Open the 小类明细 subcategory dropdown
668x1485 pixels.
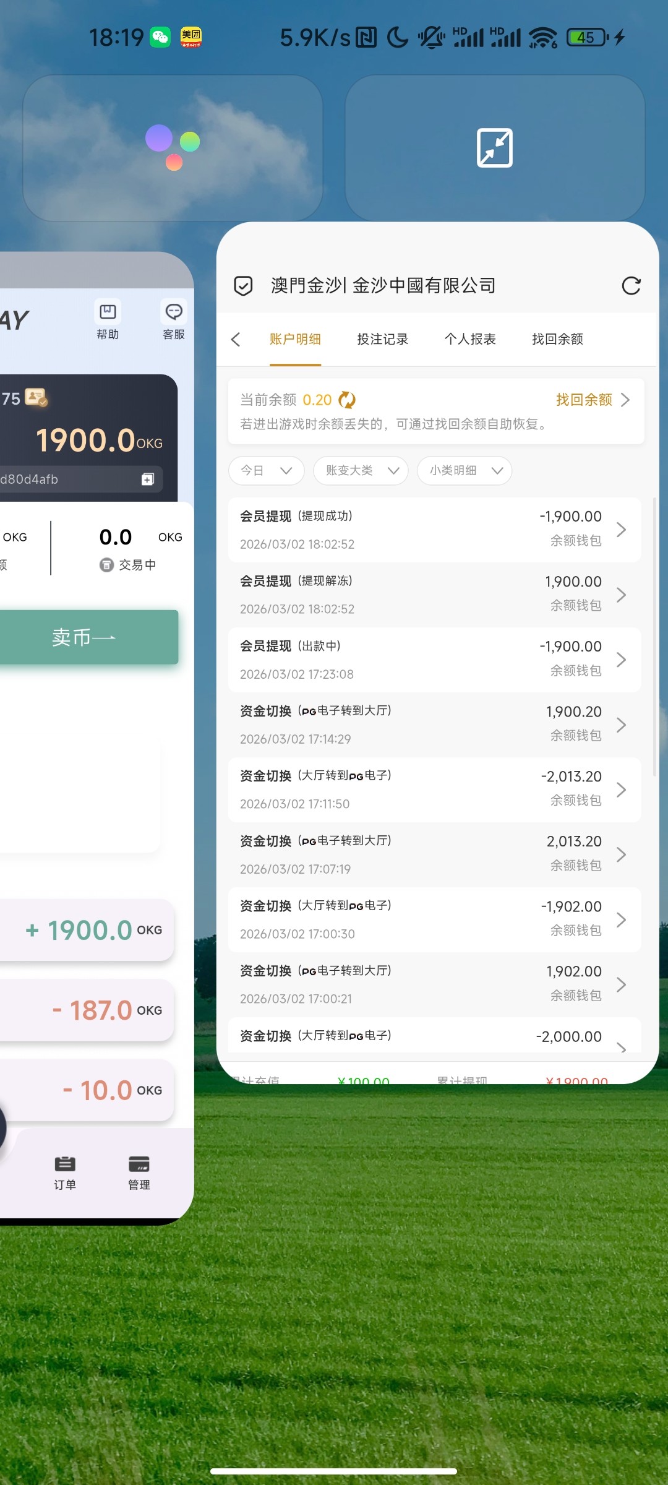pos(464,471)
